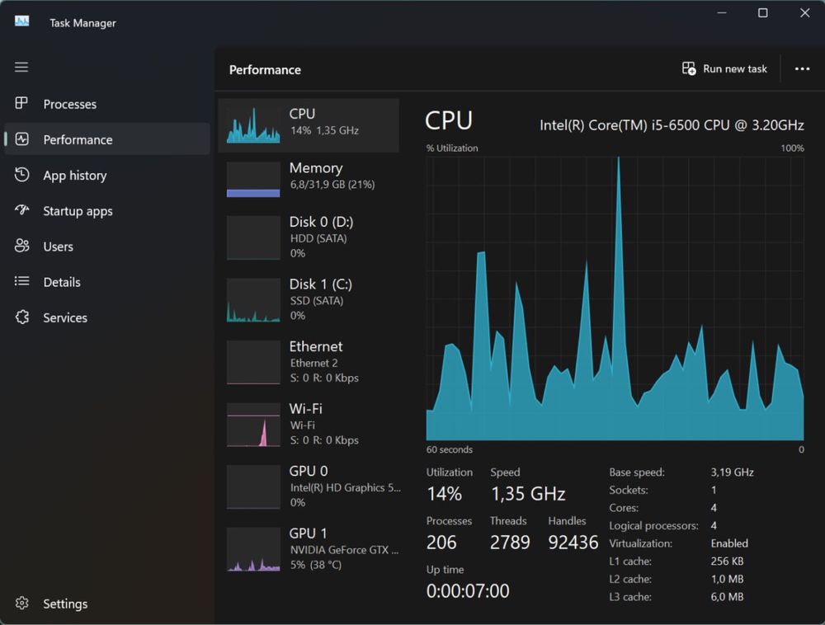Screen dimensions: 825x625
Task: Click the SSD (SATA) disk type text
Action: click(x=317, y=301)
